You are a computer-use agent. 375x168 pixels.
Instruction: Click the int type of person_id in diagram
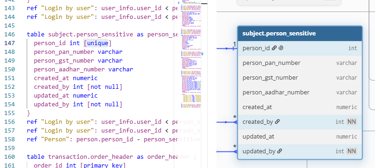pyautogui.click(x=352, y=48)
